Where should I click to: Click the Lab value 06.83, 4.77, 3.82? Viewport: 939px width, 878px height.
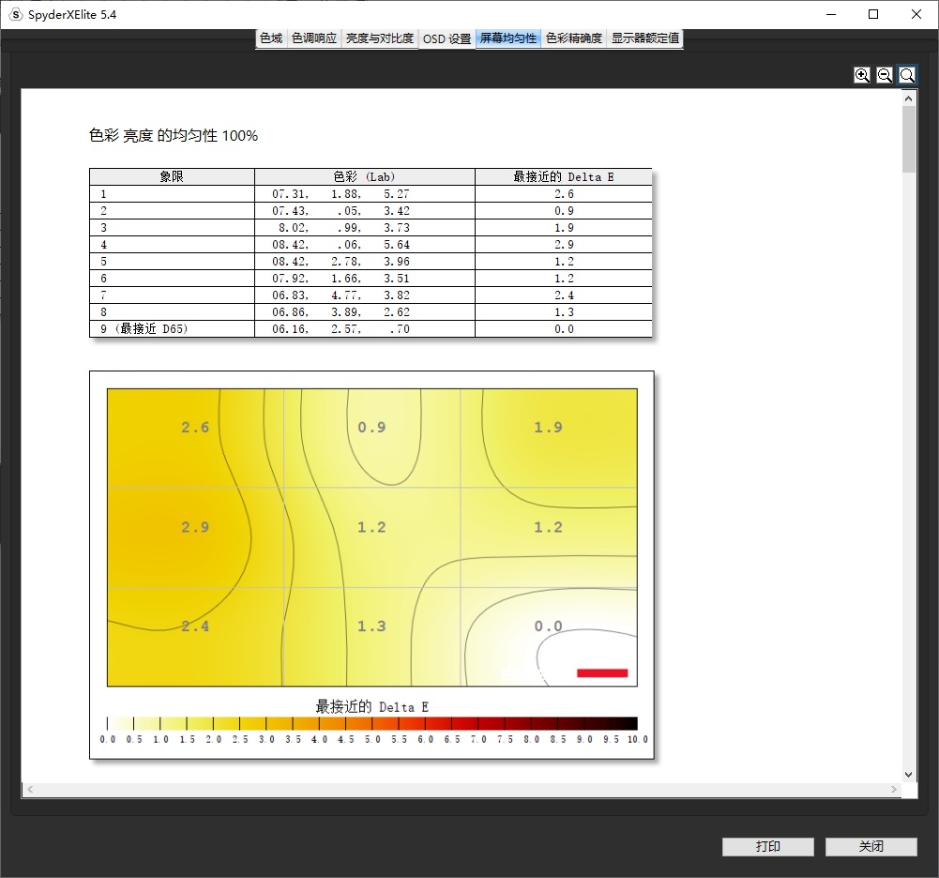pos(341,295)
